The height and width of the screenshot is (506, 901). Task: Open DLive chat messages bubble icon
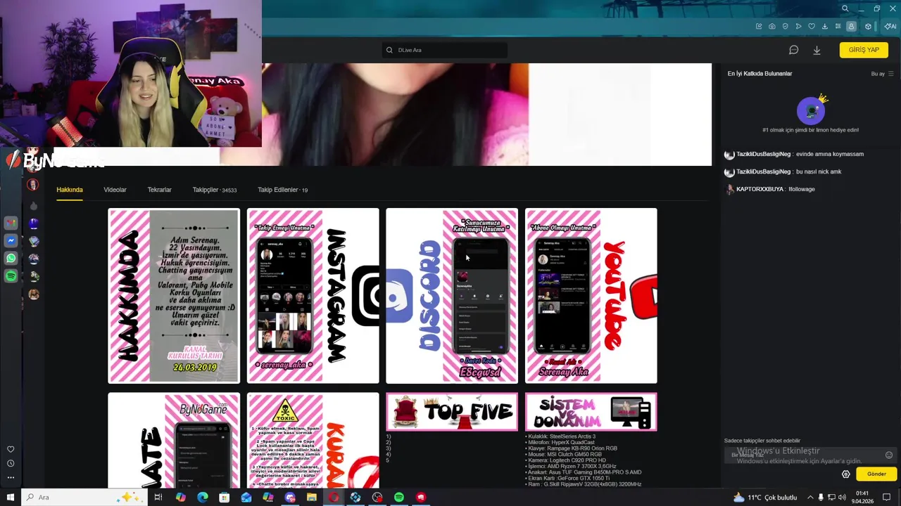pos(793,50)
